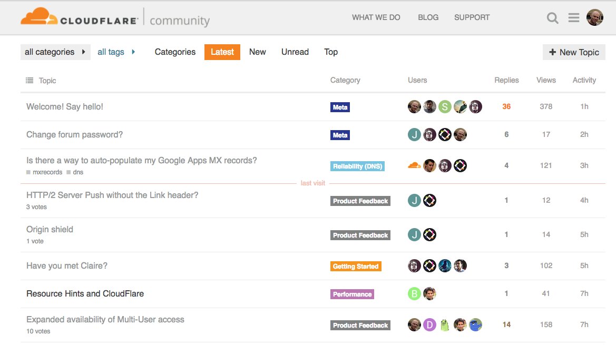Click the Reliability (DNS) category badge
This screenshot has height=345, width=616.
click(357, 166)
